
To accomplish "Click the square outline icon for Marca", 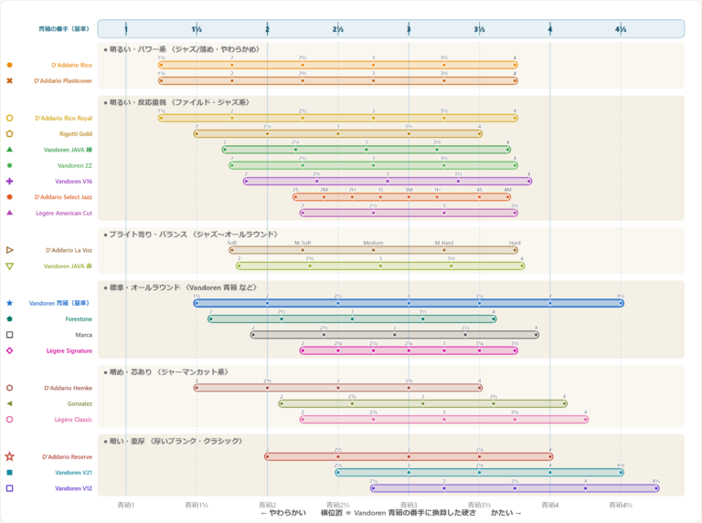I will (9, 335).
